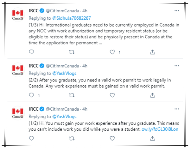
Task: Open the @SidhuJa70682287 profile mention
Action: tap(72, 18)
